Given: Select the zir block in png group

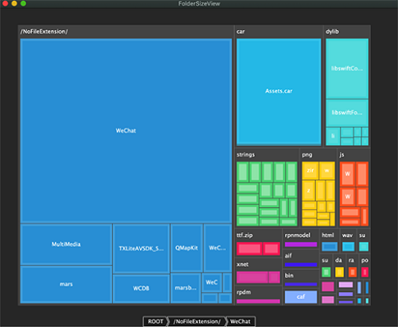Looking at the screenshot, I should (x=310, y=170).
